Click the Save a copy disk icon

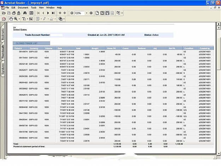9,13
